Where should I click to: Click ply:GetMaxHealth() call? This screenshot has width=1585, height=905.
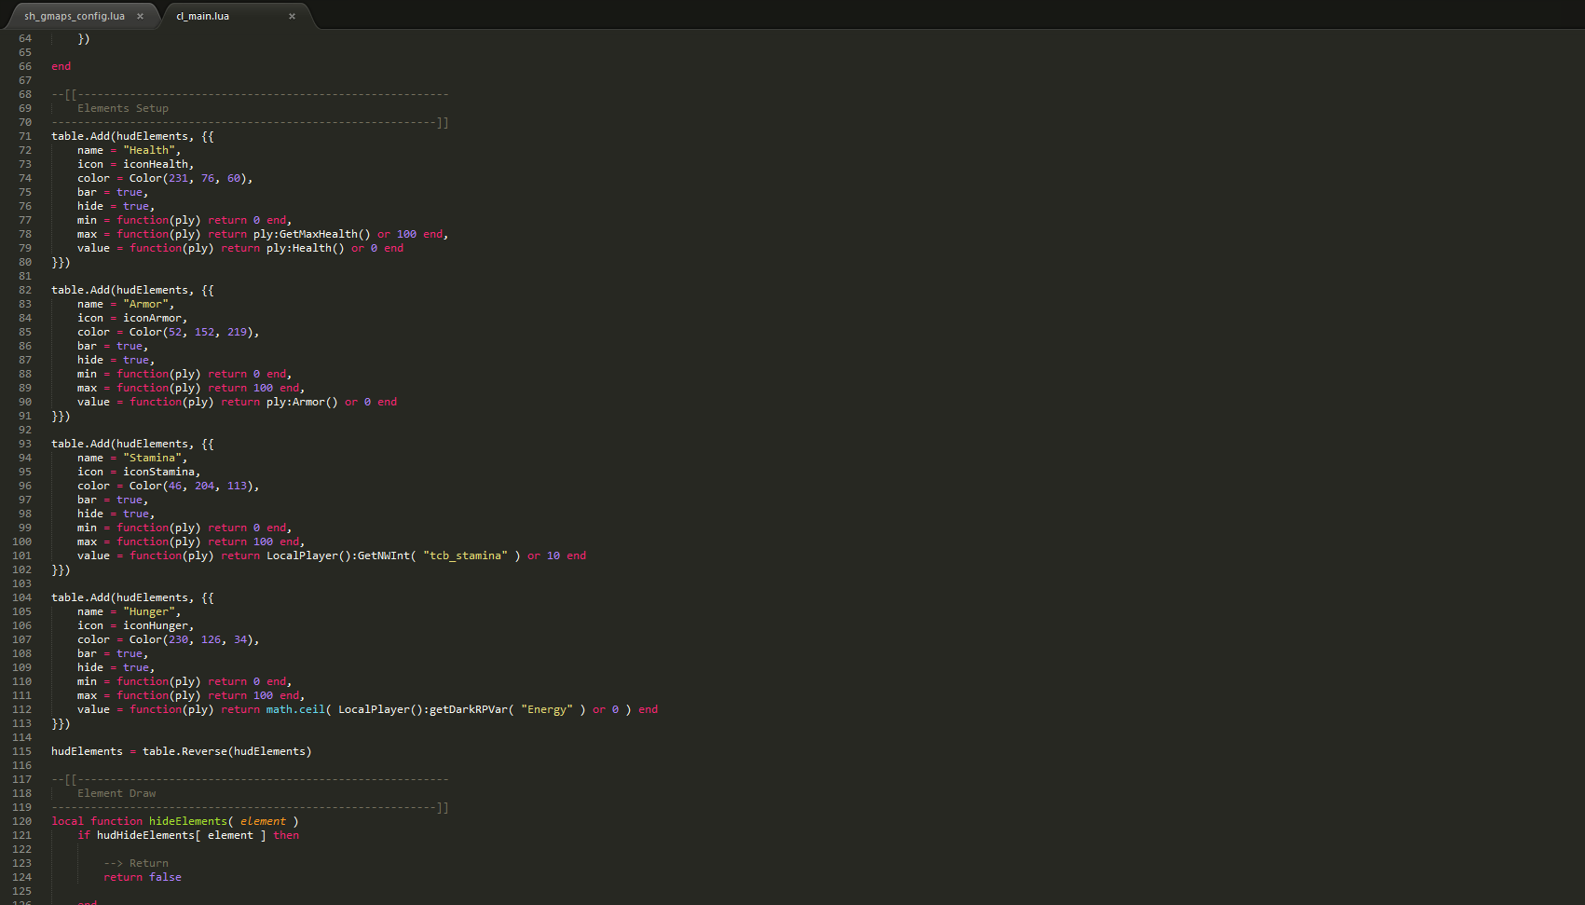pos(312,234)
